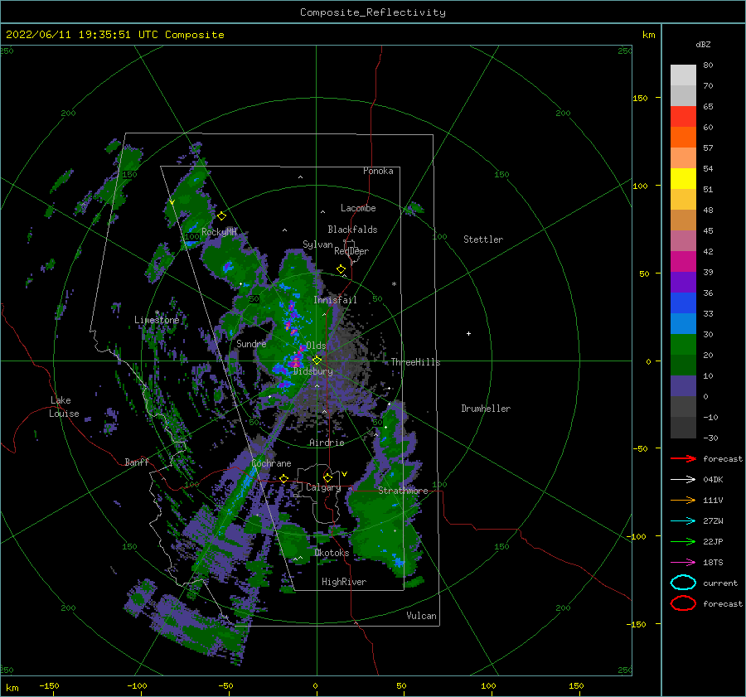Screen dimensions: 746x697
Task: Pick the light gray 80 dBZ swatch
Action: [683, 75]
